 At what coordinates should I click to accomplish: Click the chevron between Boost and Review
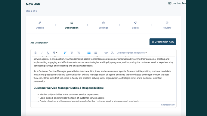151,25
